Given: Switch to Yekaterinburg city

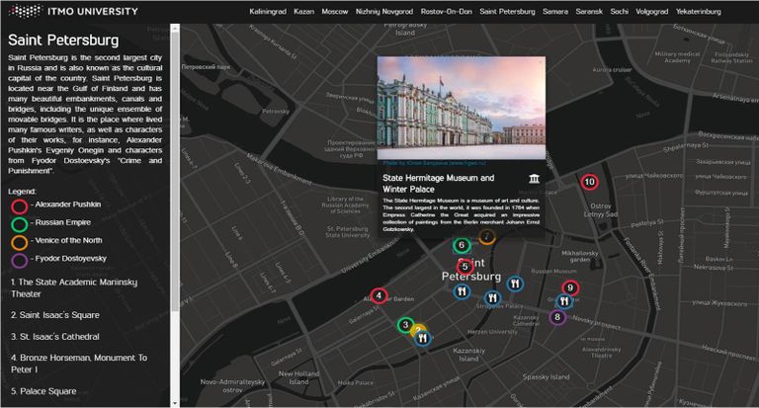Looking at the screenshot, I should click(x=699, y=11).
